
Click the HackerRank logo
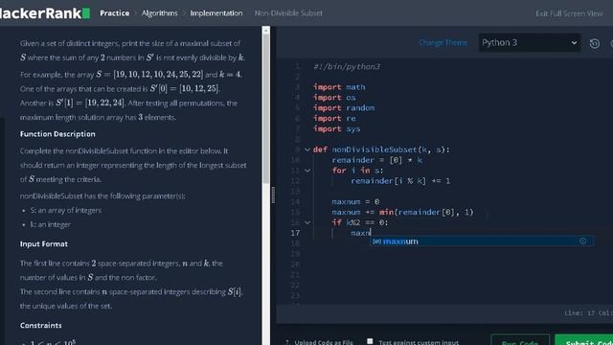click(x=45, y=12)
